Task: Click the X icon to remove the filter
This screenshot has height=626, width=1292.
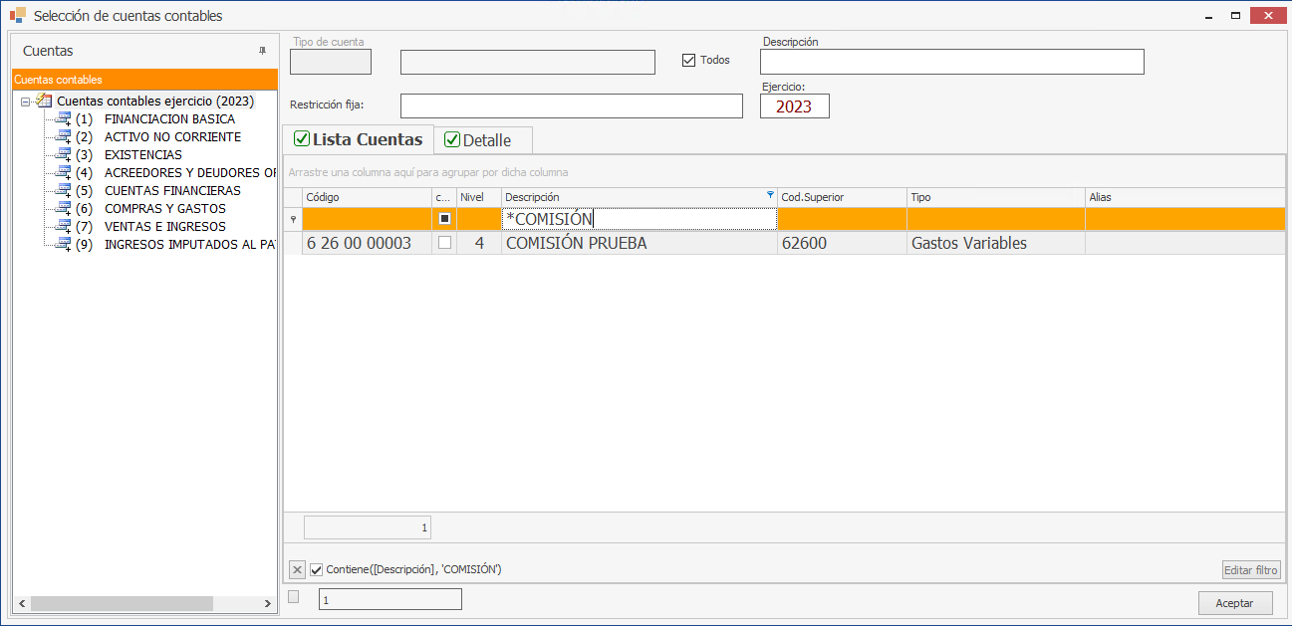Action: coord(297,570)
